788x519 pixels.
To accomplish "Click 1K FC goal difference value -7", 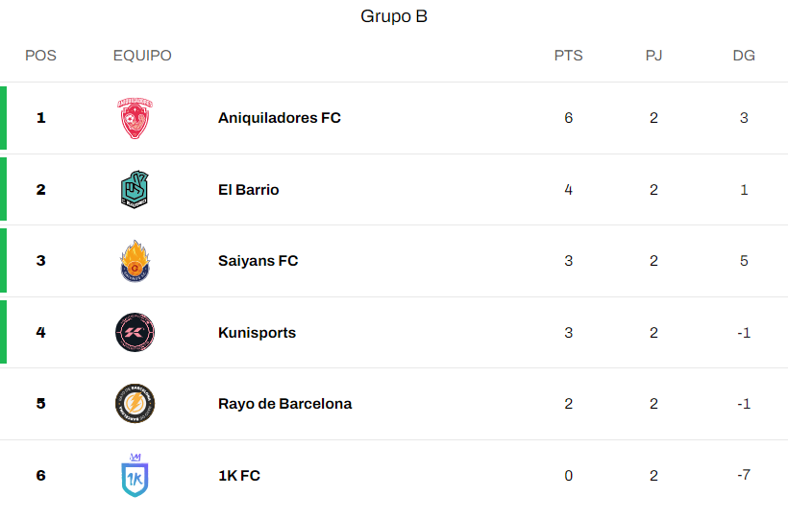I will 744,475.
